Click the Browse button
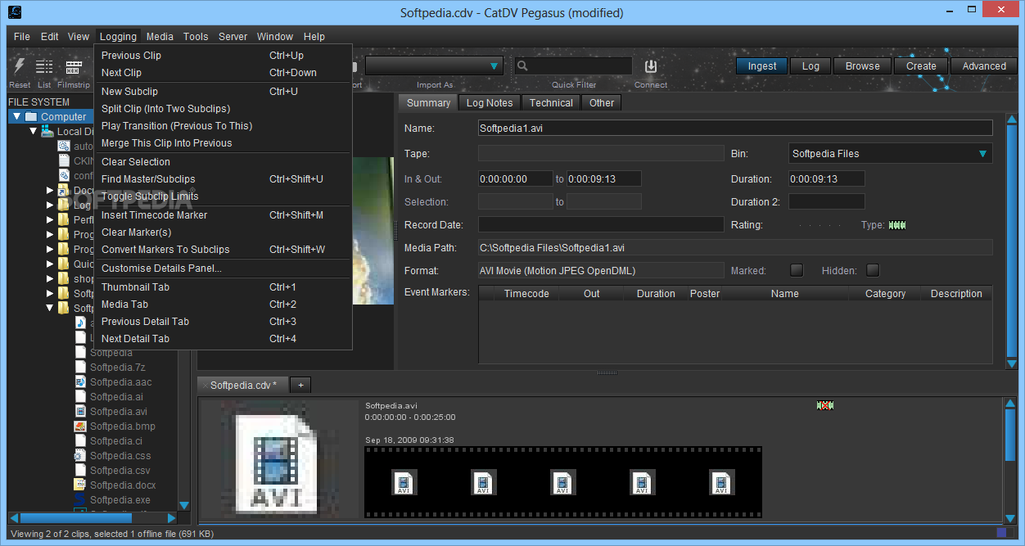This screenshot has height=546, width=1025. [863, 66]
